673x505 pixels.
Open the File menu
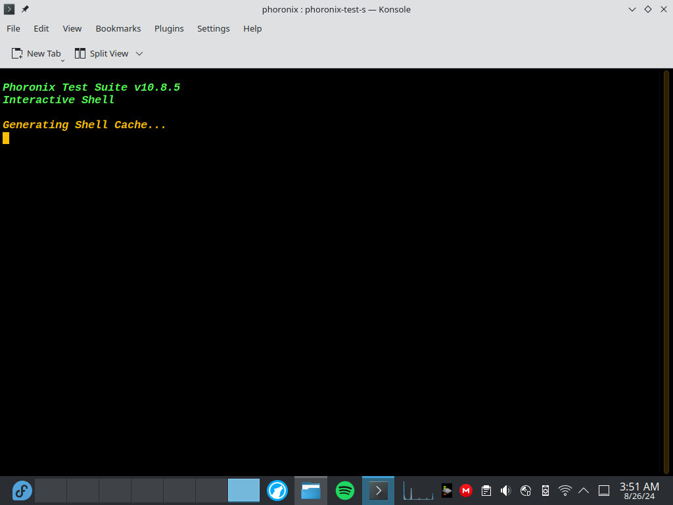click(13, 28)
